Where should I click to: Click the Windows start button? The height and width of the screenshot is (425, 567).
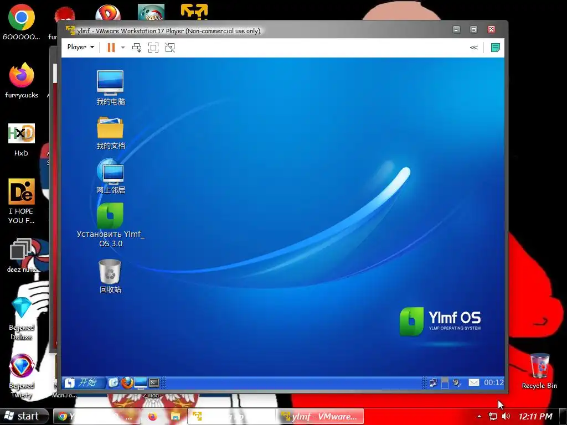pyautogui.click(x=24, y=416)
